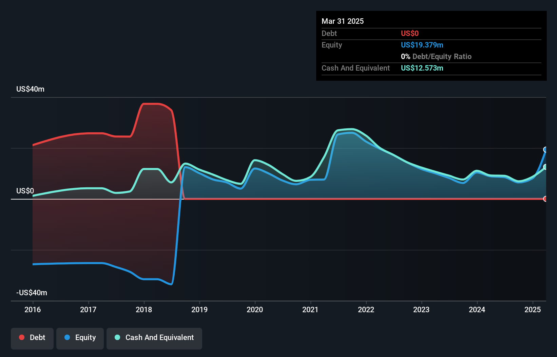Click the 2019 x-axis label

199,309
